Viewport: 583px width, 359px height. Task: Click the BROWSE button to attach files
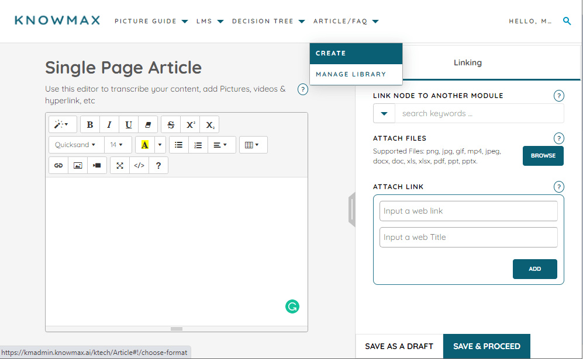coord(543,156)
